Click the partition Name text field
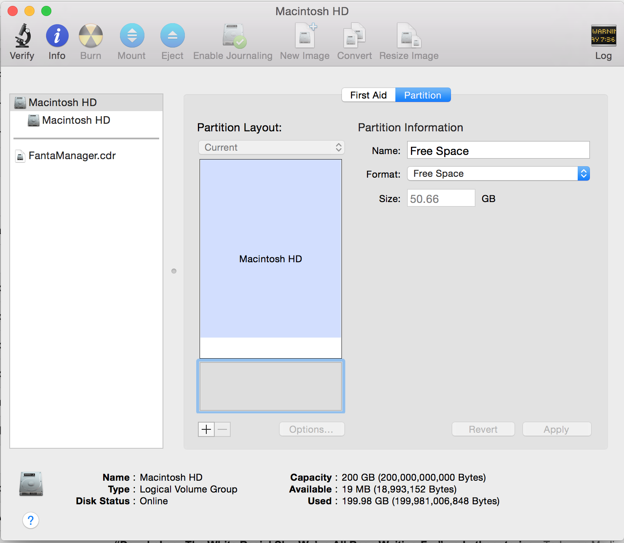Image resolution: width=624 pixels, height=543 pixels. (498, 151)
